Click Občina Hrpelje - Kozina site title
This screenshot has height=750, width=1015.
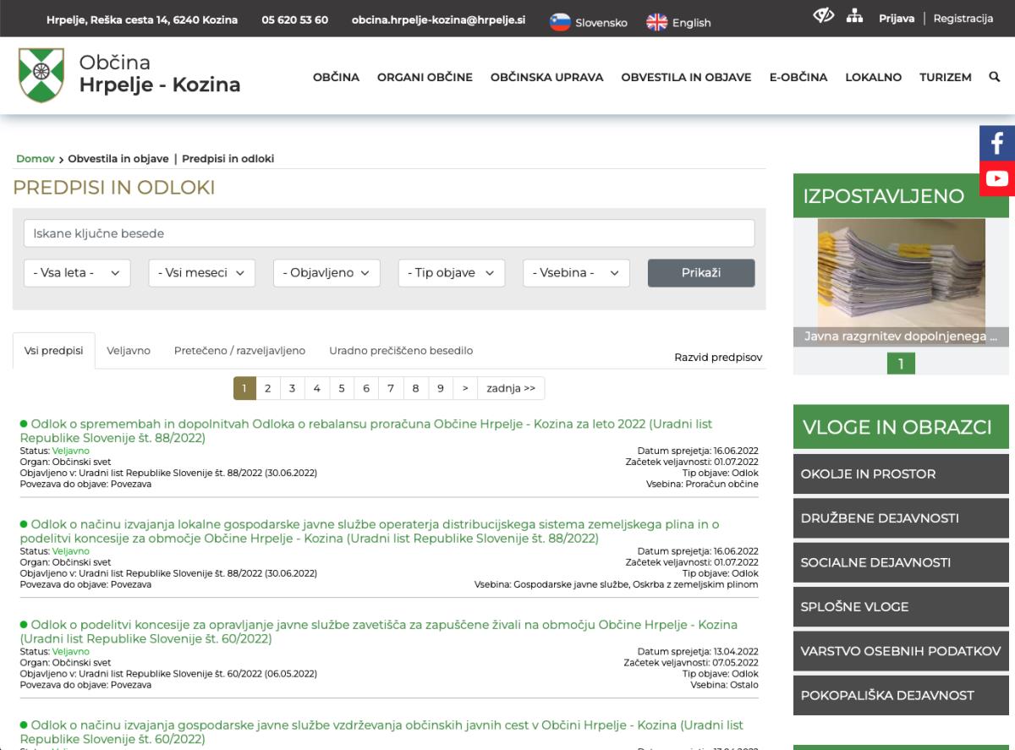coord(160,74)
